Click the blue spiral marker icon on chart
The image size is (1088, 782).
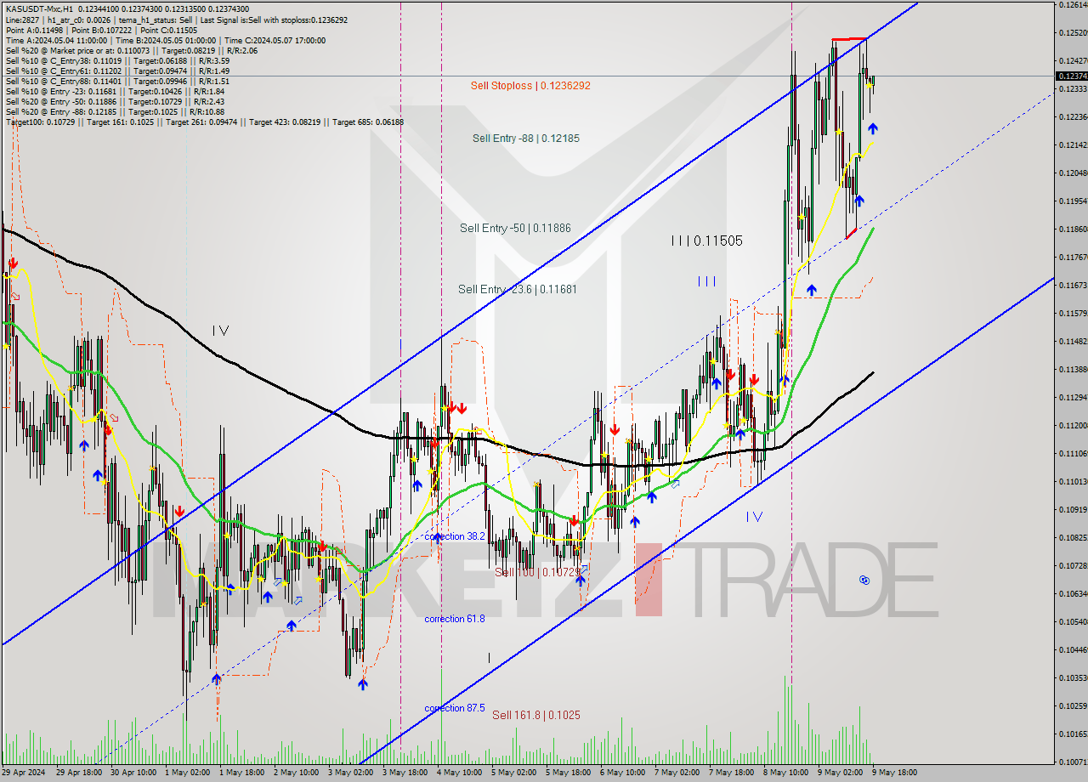[x=864, y=580]
